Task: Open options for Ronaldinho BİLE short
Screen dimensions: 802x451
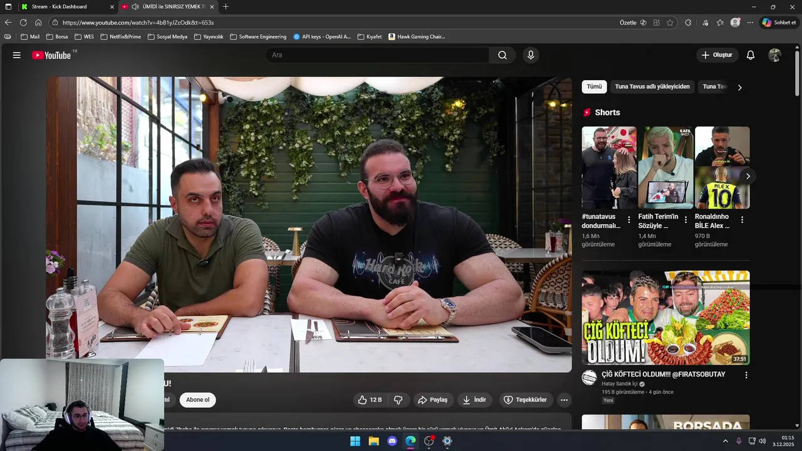Action: (742, 220)
